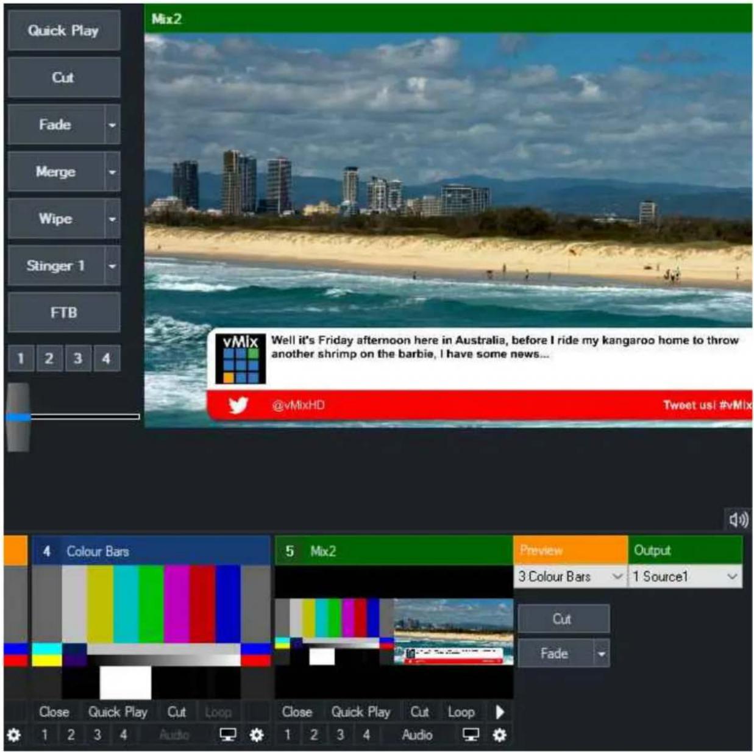This screenshot has width=754, height=752.
Task: Expand the Mix2 Fade dropdown arrow
Action: 602,654
